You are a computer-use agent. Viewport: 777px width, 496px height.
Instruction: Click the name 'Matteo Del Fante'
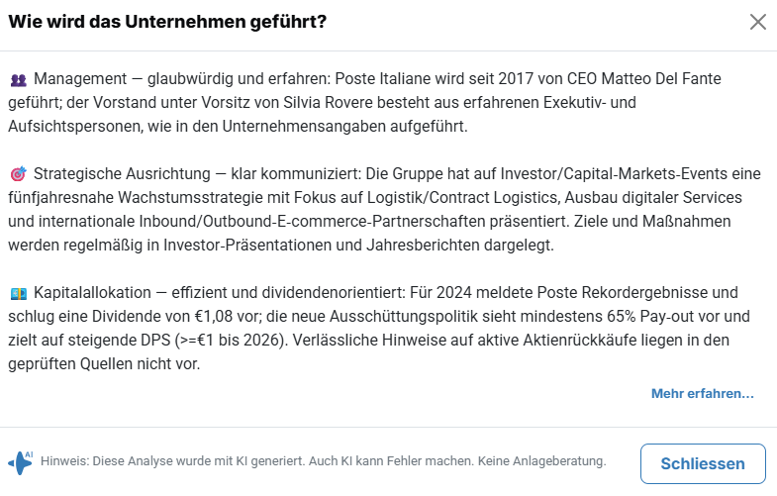point(698,78)
